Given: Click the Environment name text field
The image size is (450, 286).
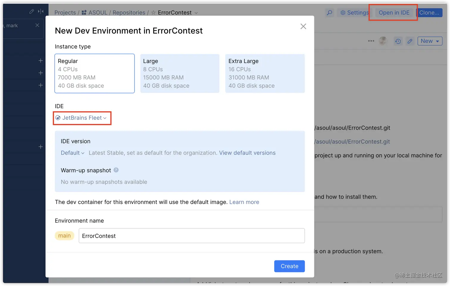Looking at the screenshot, I should 191,236.
